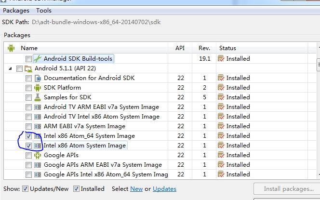Image resolution: width=320 pixels, height=200 pixels.
Task: Check the Google APIs checkbox
Action: pos(28,155)
